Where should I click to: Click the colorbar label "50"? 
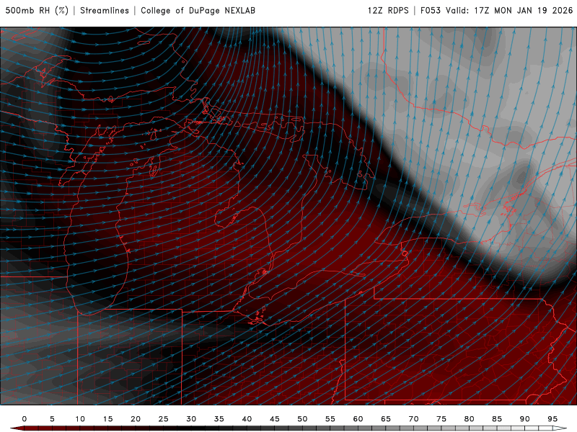(302, 419)
